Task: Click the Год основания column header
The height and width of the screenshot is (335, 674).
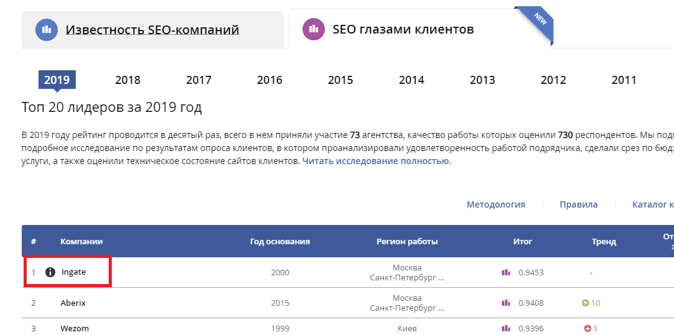Action: coord(280,242)
